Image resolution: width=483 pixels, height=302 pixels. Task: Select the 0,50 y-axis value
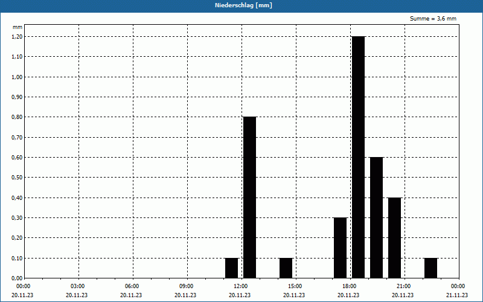pyautogui.click(x=17, y=178)
